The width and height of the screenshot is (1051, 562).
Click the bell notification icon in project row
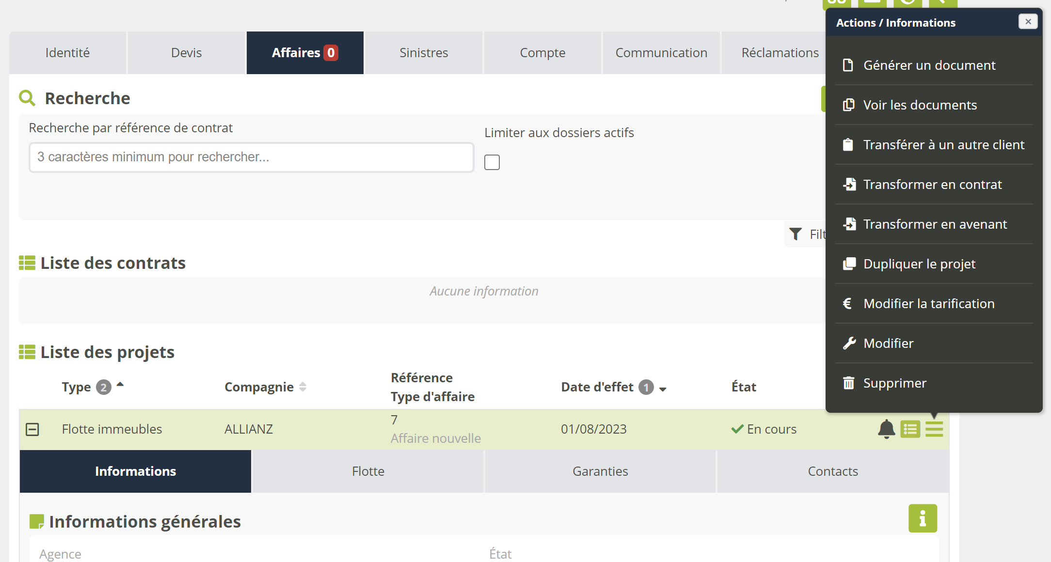(886, 429)
